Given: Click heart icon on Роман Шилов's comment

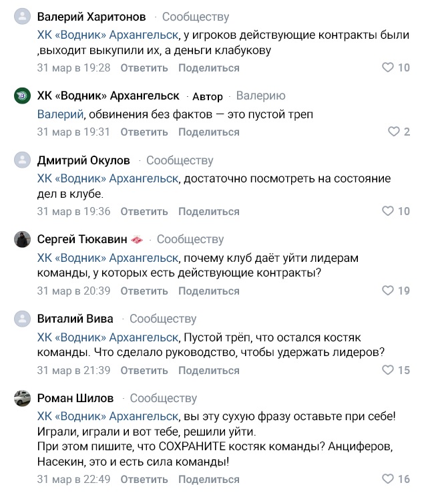Looking at the screenshot, I should click(x=387, y=479).
